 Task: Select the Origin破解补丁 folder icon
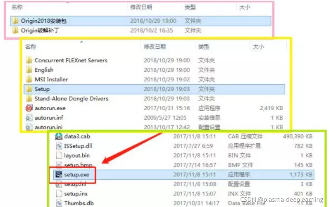coord(15,30)
